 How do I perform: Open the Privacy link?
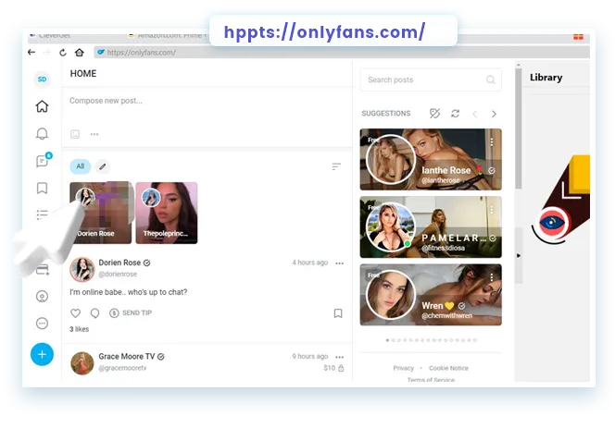coord(404,368)
